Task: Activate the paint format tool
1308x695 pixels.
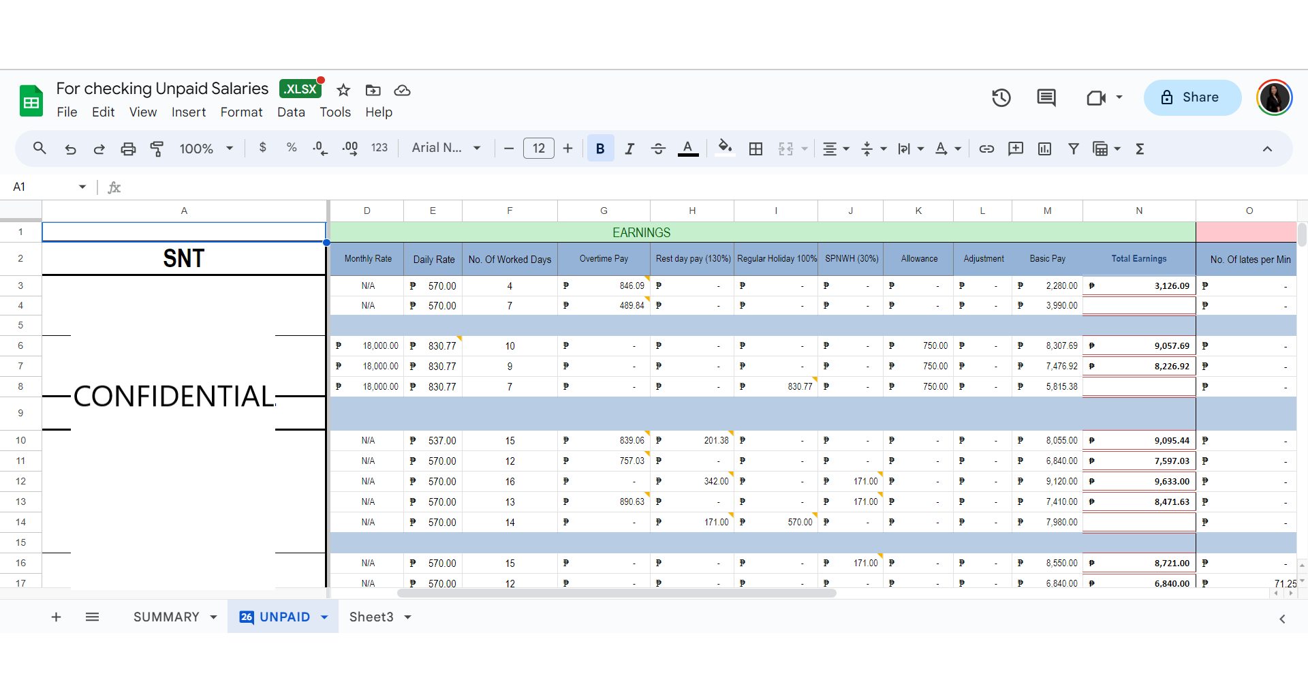Action: 157,149
